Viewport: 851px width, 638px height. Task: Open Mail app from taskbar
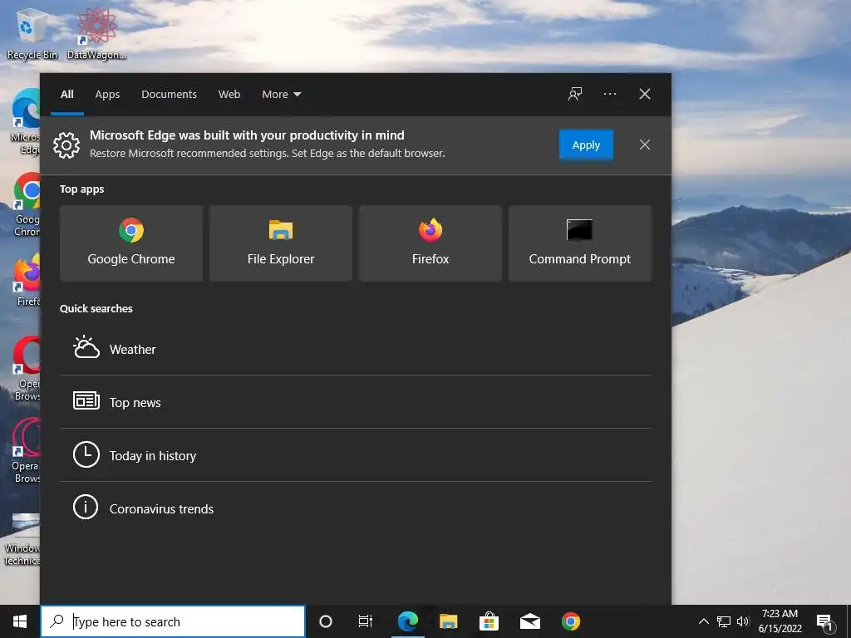(x=529, y=621)
